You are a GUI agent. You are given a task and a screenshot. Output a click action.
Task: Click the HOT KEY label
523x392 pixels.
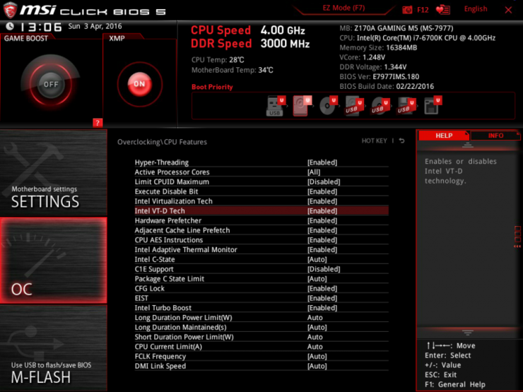point(375,141)
